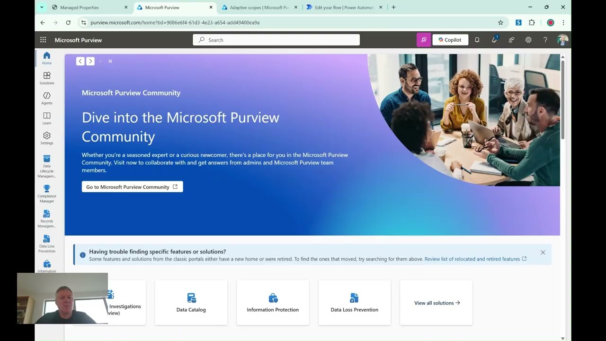View site information icon in address bar
This screenshot has height=341, width=606.
(84, 22)
